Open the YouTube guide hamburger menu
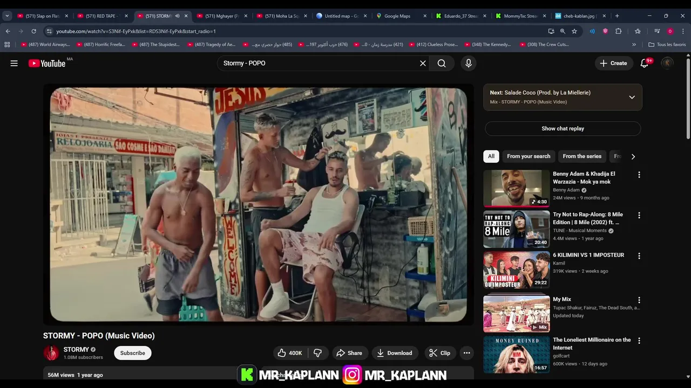The width and height of the screenshot is (691, 388). [14, 63]
